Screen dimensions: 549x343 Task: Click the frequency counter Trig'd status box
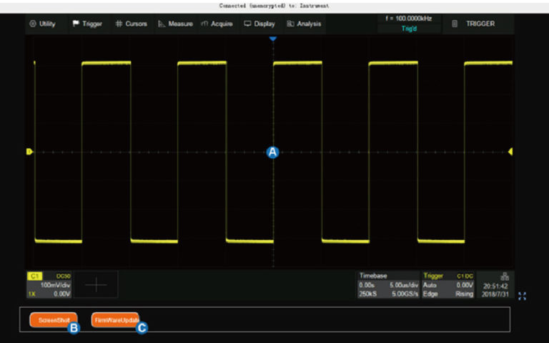point(405,24)
